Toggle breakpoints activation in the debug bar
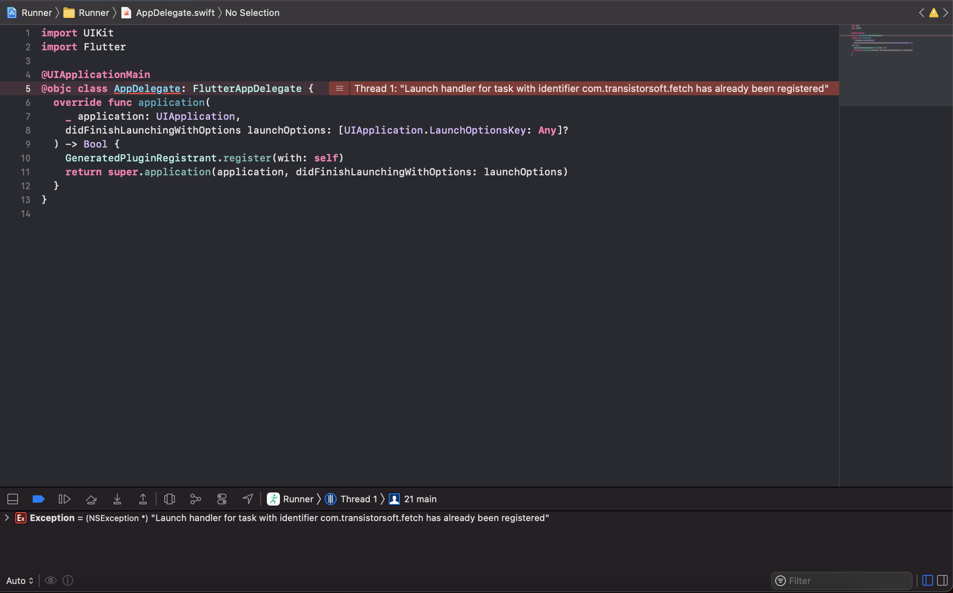The width and height of the screenshot is (953, 593). (x=38, y=499)
